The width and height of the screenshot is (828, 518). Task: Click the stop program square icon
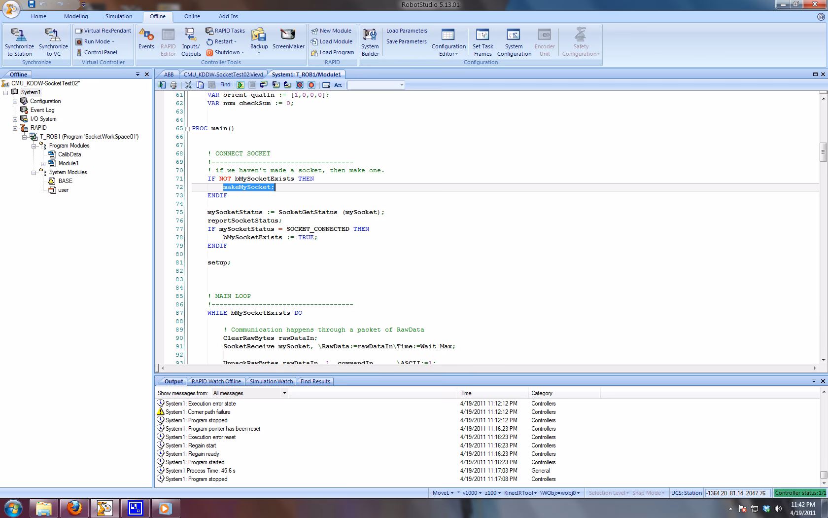tap(252, 85)
